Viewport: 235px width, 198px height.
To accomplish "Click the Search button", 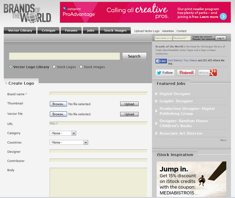I will click(134, 56).
